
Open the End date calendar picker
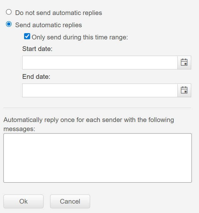tap(184, 90)
